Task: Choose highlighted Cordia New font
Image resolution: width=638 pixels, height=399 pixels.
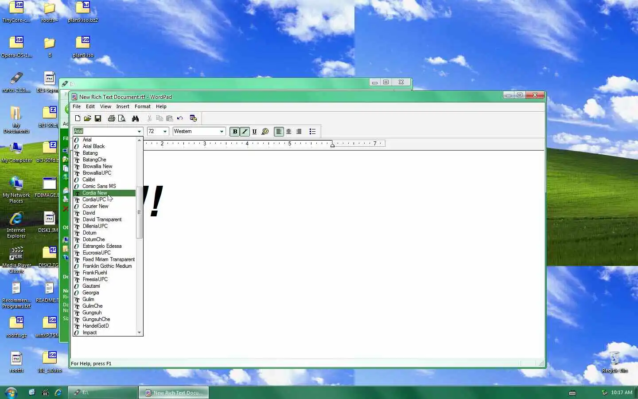Action: click(x=104, y=193)
